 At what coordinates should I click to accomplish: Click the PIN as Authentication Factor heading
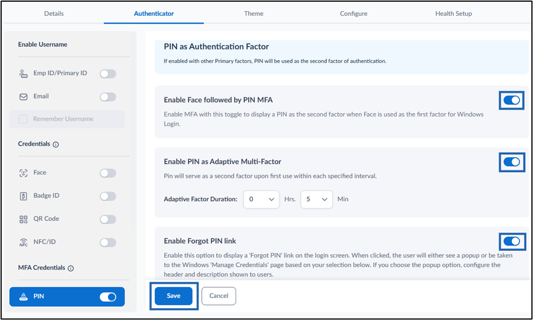coord(216,47)
